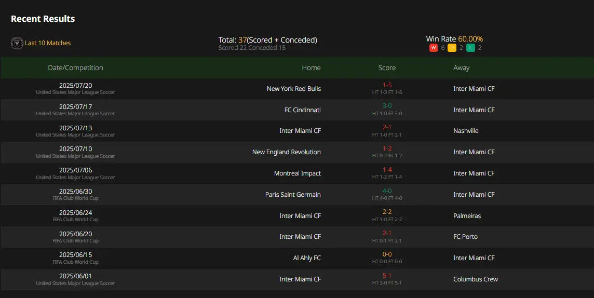Viewport: 594px width, 298px height.
Task: Open the 3-0 score of Cincinnati match
Action: [387, 106]
